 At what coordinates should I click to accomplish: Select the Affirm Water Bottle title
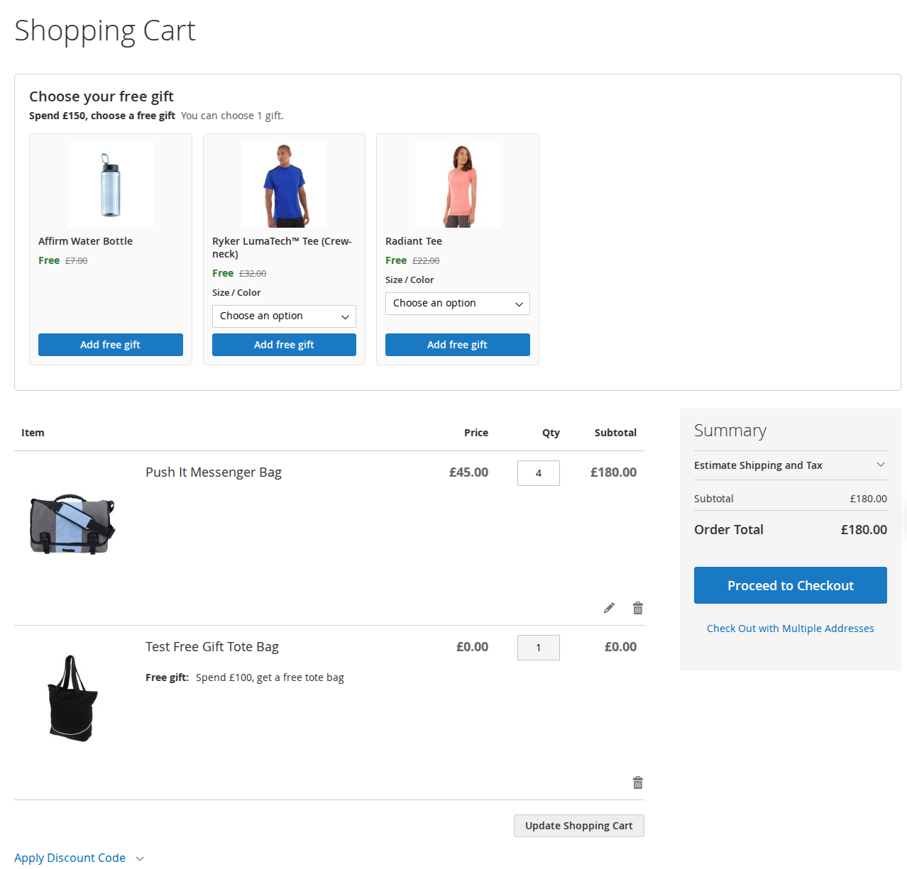pyautogui.click(x=85, y=241)
